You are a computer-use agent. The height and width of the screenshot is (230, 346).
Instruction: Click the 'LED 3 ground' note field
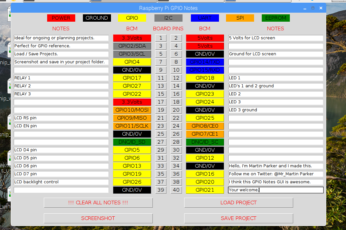click(x=276, y=110)
